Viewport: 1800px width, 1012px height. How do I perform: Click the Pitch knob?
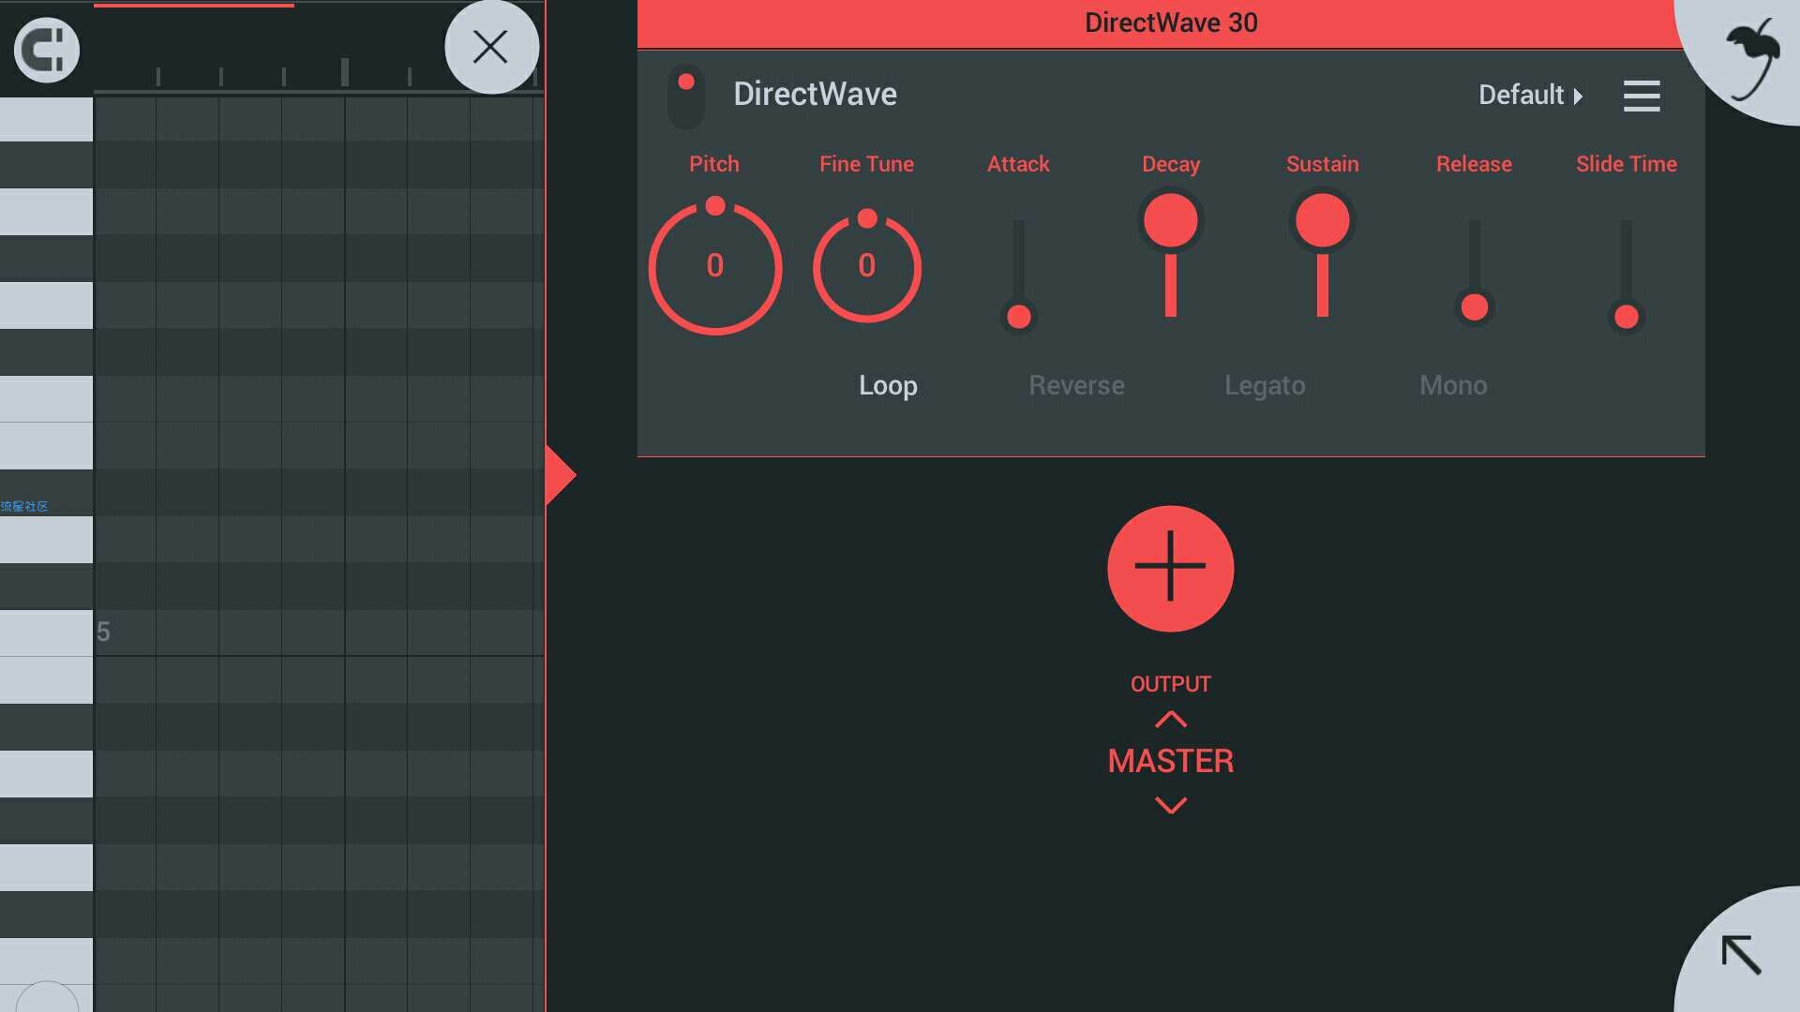tap(714, 266)
